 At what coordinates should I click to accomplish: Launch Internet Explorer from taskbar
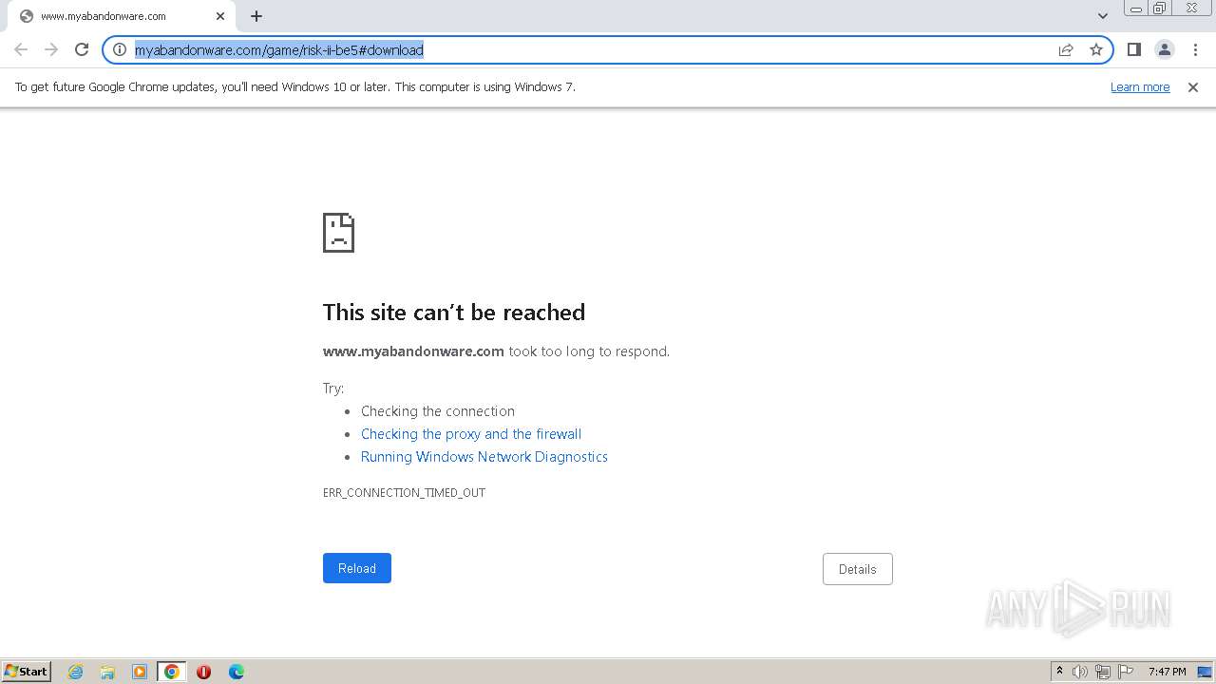pyautogui.click(x=76, y=672)
